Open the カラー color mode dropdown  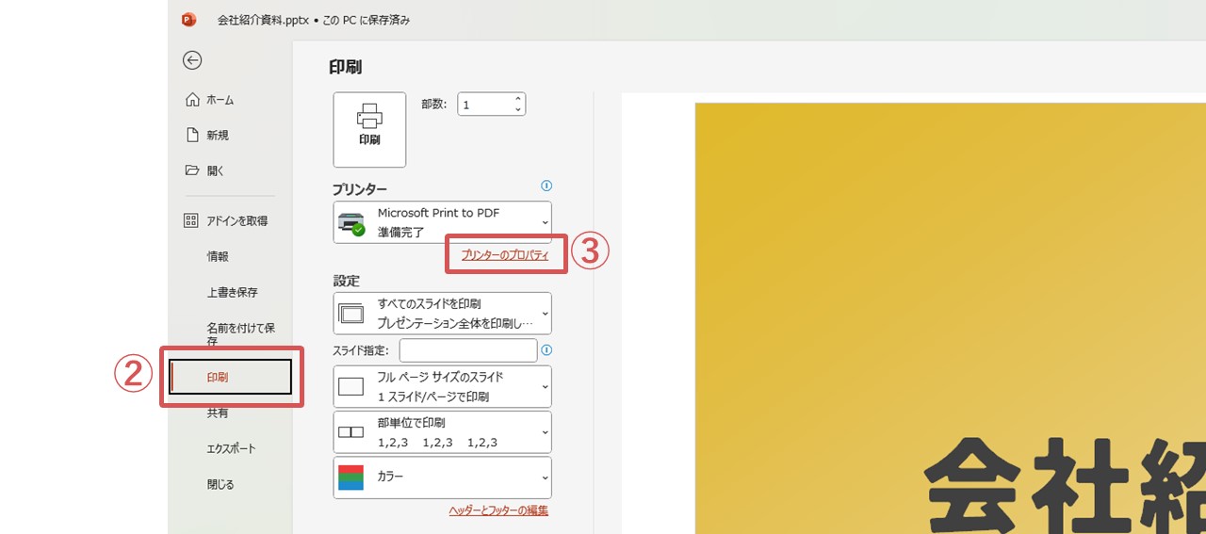point(442,477)
